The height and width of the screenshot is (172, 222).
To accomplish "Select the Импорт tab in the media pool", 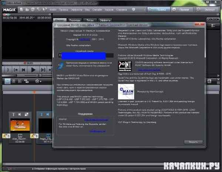I will click(60, 20).
